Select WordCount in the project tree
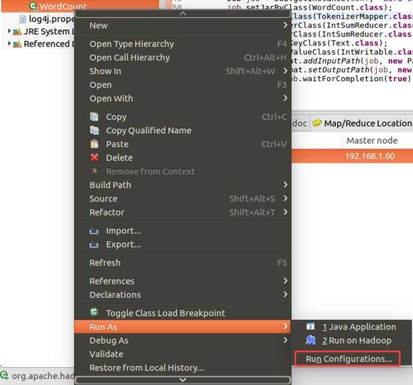The width and height of the screenshot is (413, 385). point(63,6)
